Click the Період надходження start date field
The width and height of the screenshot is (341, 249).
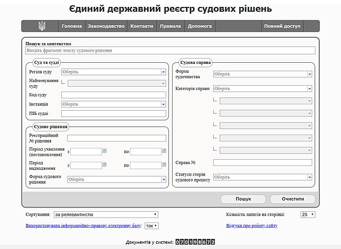[86, 165]
